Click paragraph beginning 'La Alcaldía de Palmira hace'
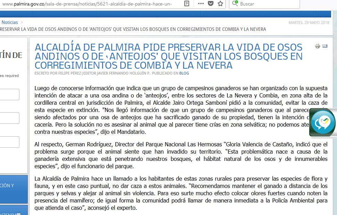Image resolution: width=337 pixels, height=215 pixels. (181, 193)
